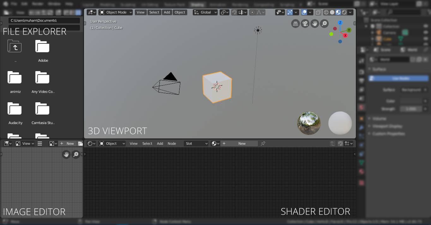The height and width of the screenshot is (225, 431).
Task: Switch to Material Preview shading
Action: point(338,12)
